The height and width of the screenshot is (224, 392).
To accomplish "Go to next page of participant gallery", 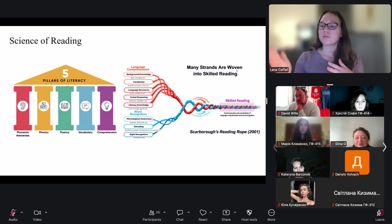I will point(384,147).
